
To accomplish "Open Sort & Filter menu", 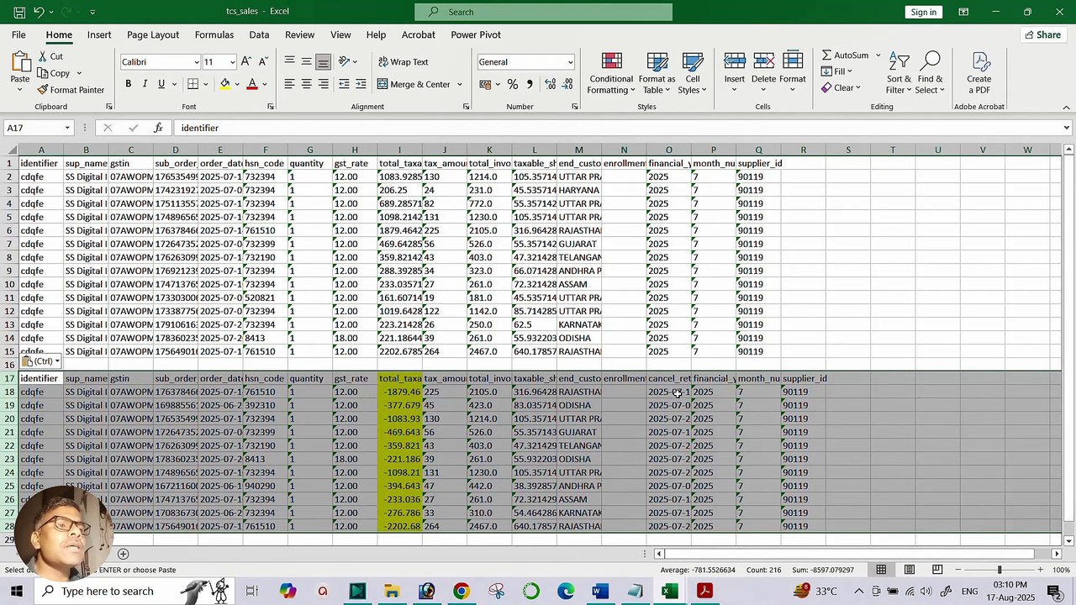I will 899,73.
